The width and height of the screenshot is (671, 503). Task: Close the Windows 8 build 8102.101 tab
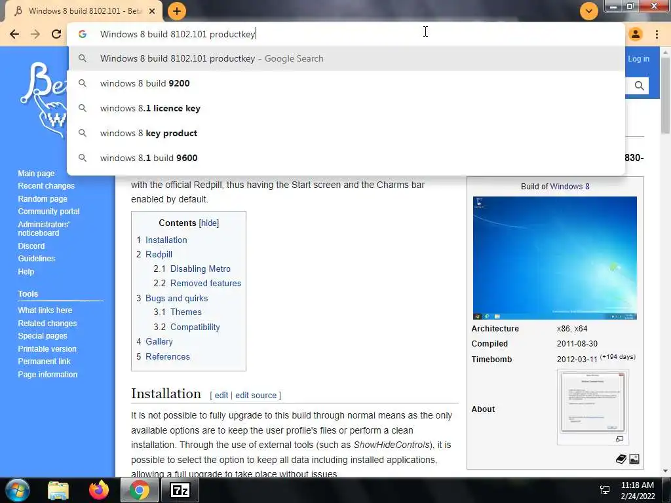(152, 11)
